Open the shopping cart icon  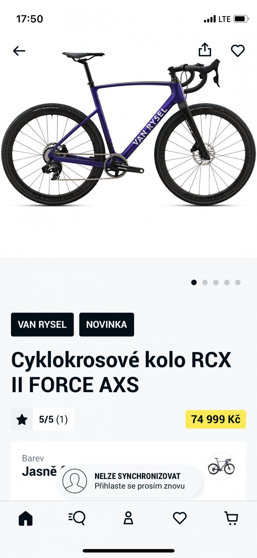(x=231, y=518)
